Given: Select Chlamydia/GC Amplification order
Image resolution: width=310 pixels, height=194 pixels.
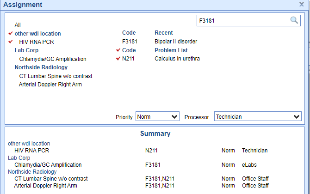Looking at the screenshot, I should coord(52,59).
